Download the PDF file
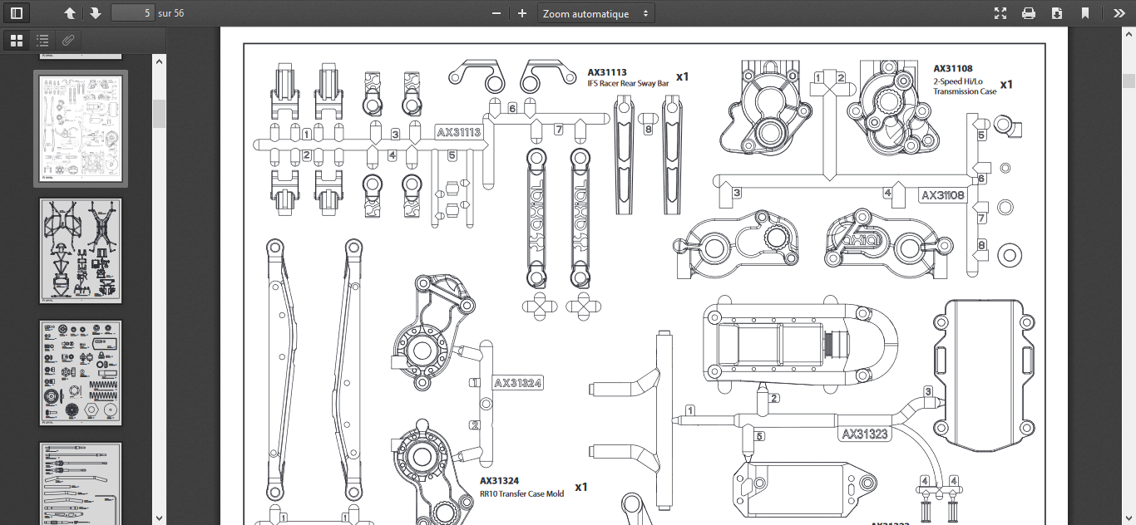This screenshot has width=1136, height=525. click(1057, 13)
